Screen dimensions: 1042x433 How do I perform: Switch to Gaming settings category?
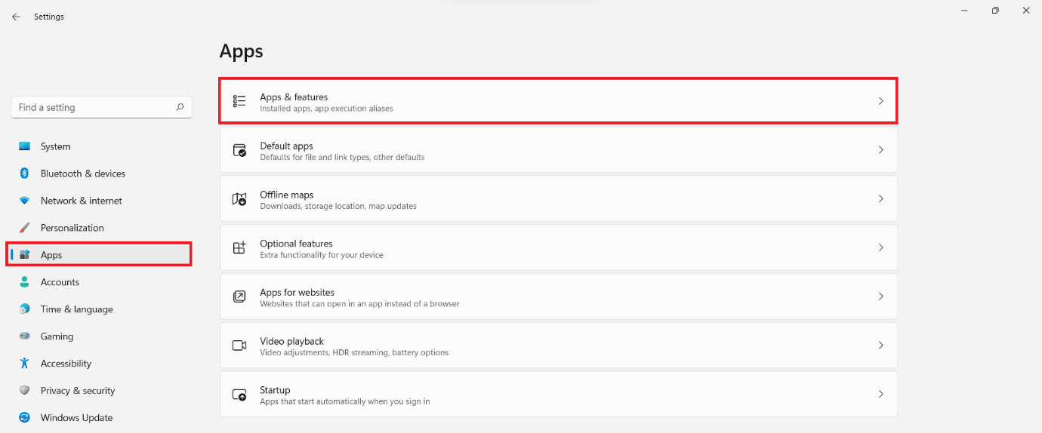57,336
